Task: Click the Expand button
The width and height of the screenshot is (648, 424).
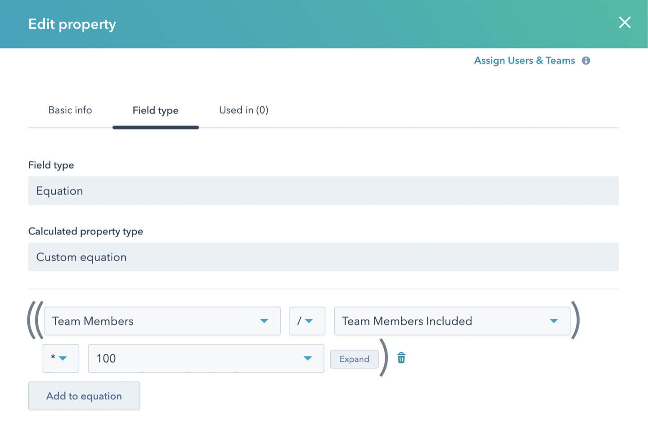Action: [355, 359]
